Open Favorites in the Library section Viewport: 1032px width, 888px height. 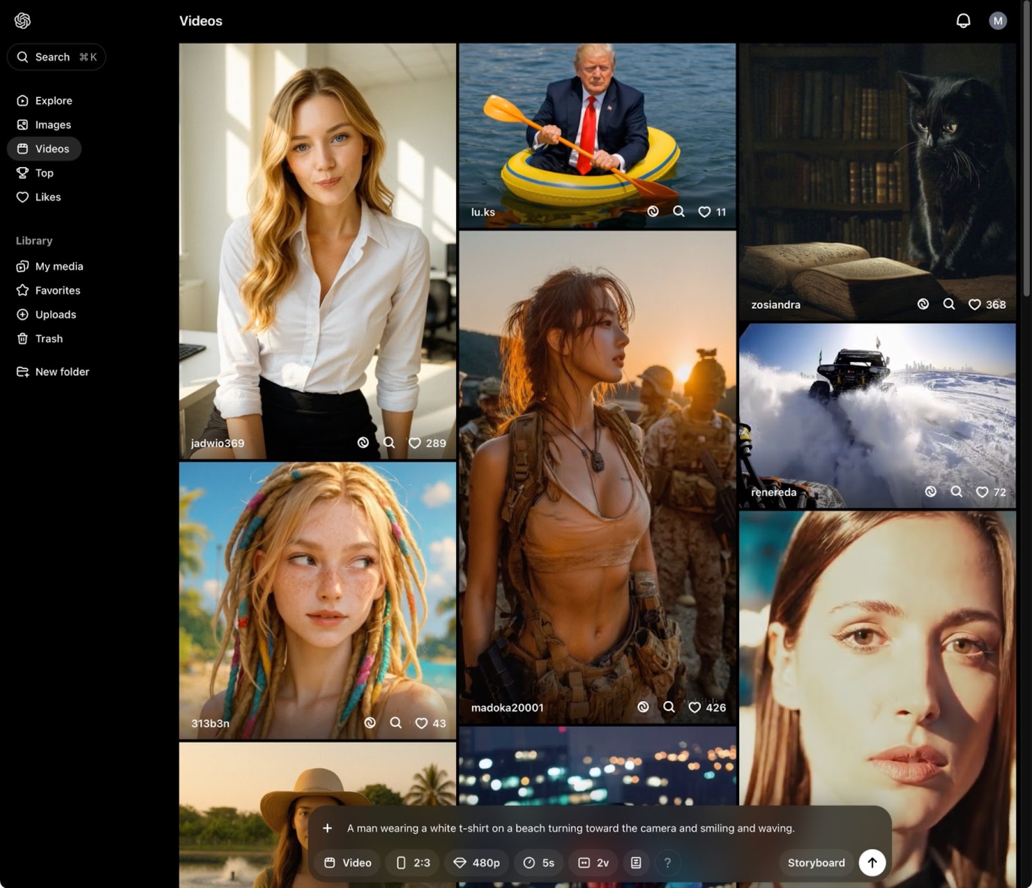coord(57,290)
